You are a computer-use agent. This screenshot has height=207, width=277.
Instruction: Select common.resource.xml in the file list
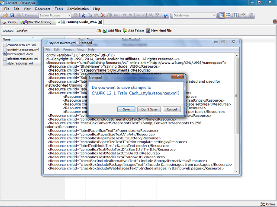coord(22,45)
